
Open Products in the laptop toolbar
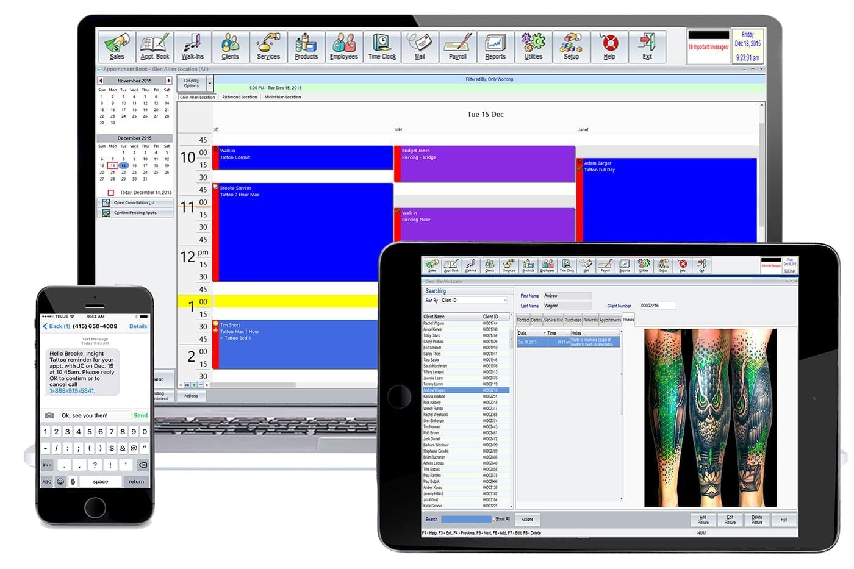[x=306, y=47]
